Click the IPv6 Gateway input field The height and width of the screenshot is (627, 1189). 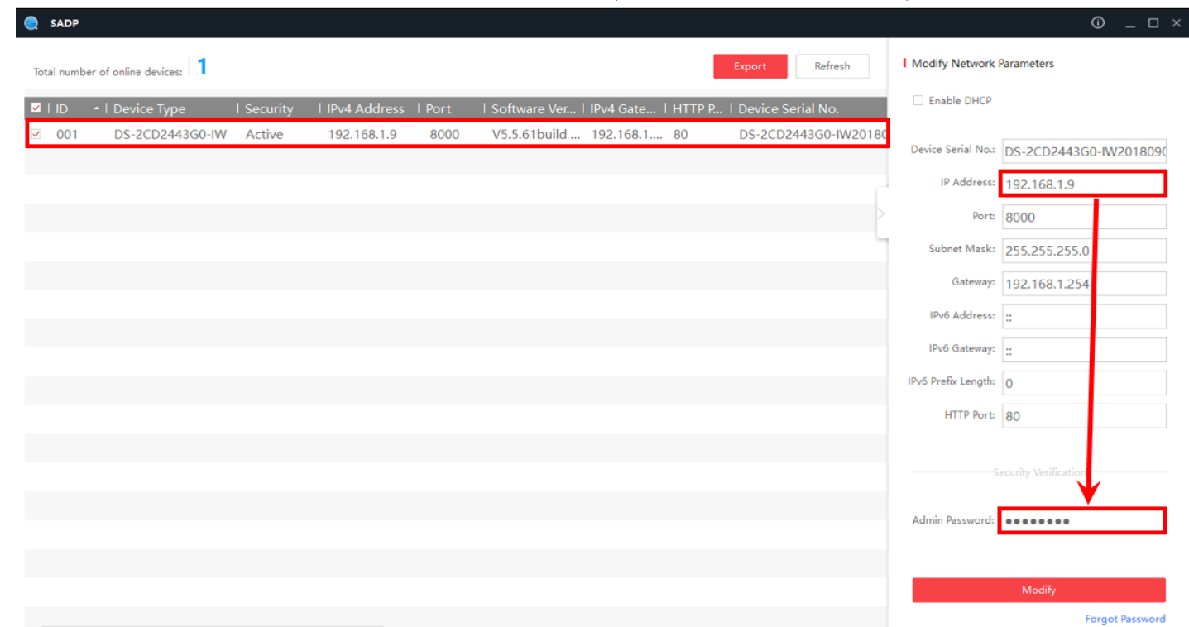[x=1084, y=350]
